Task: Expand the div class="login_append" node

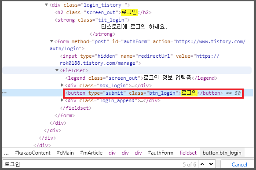Action: click(62, 100)
